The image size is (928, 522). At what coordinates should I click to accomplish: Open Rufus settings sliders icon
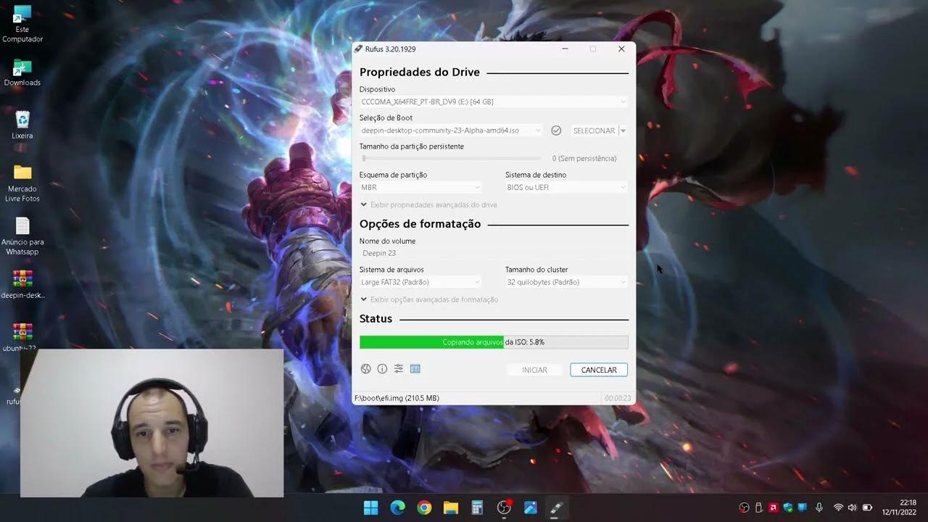pos(399,369)
